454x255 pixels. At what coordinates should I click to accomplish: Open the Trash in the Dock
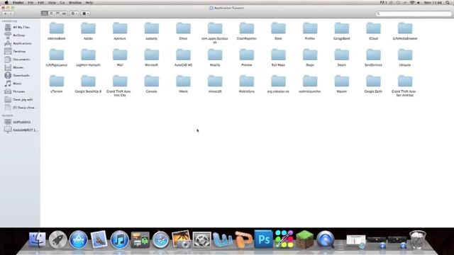pyautogui.click(x=418, y=239)
